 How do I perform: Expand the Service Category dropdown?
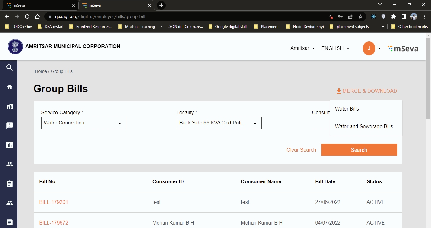[x=84, y=123]
